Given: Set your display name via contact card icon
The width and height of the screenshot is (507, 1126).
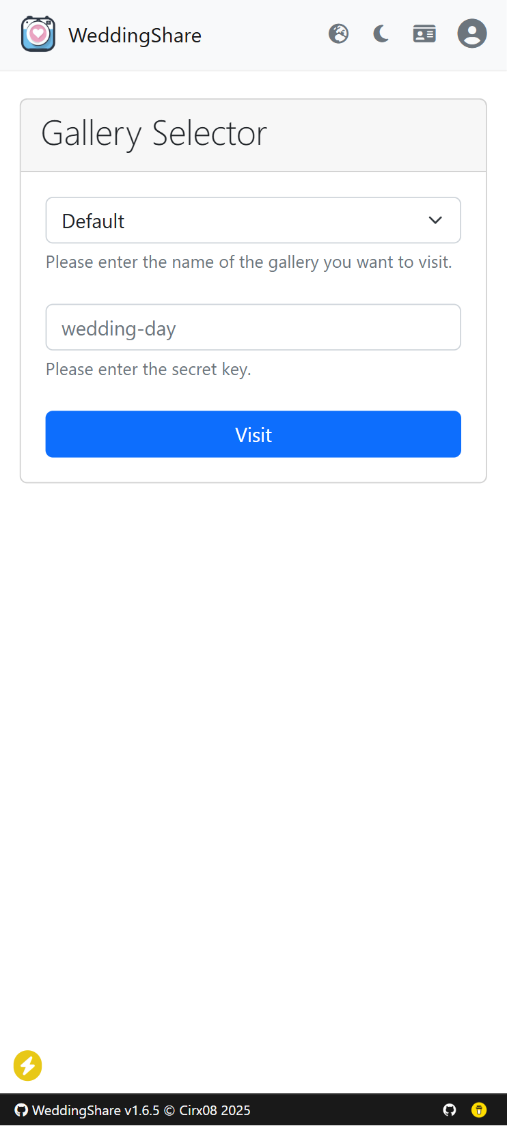Looking at the screenshot, I should (x=424, y=33).
